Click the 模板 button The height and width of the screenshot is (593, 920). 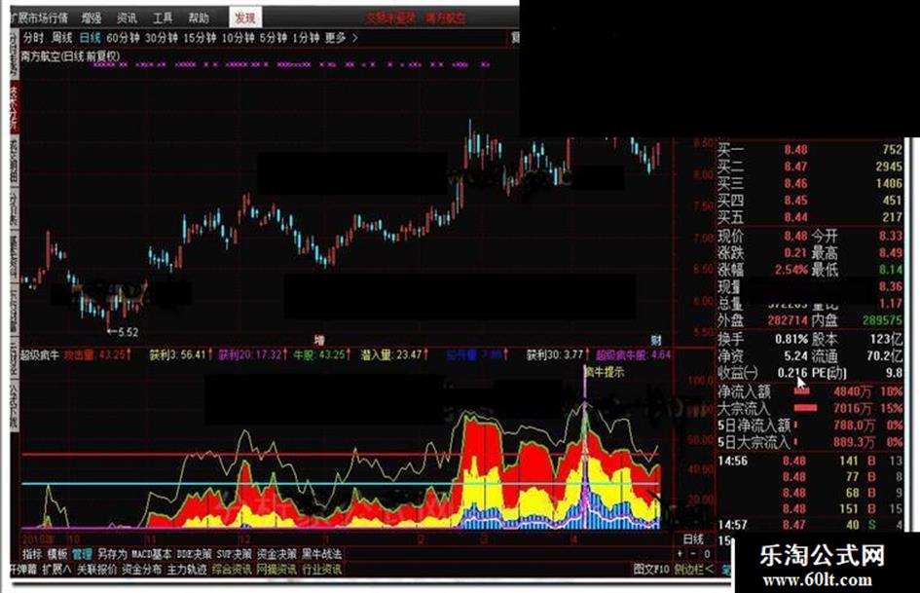point(56,554)
